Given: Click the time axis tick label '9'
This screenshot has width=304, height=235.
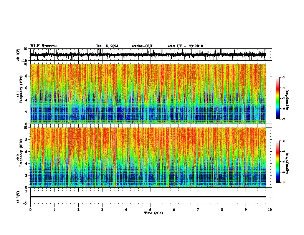Looking at the screenshot, I should (246, 210).
